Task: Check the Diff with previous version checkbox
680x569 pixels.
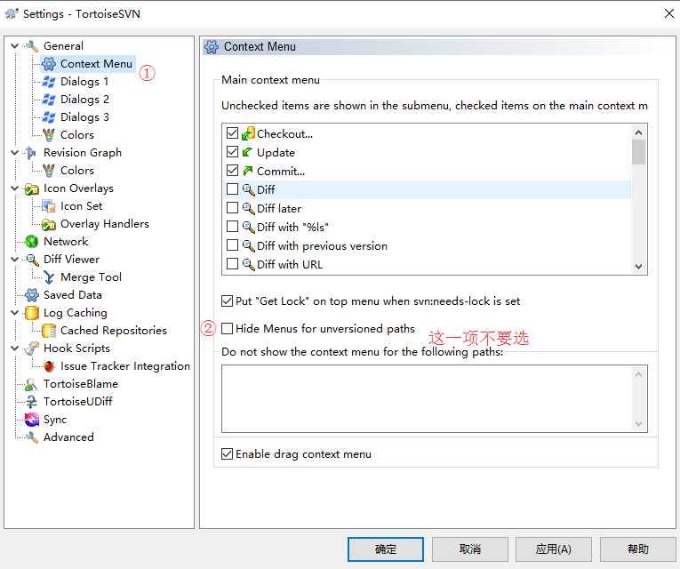Action: pyautogui.click(x=233, y=245)
